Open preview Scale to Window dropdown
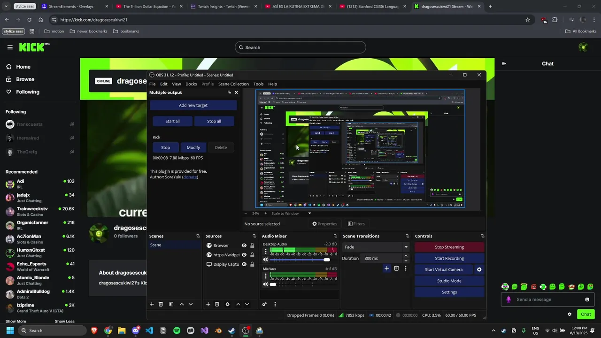Image resolution: width=601 pixels, height=338 pixels. coord(291,213)
